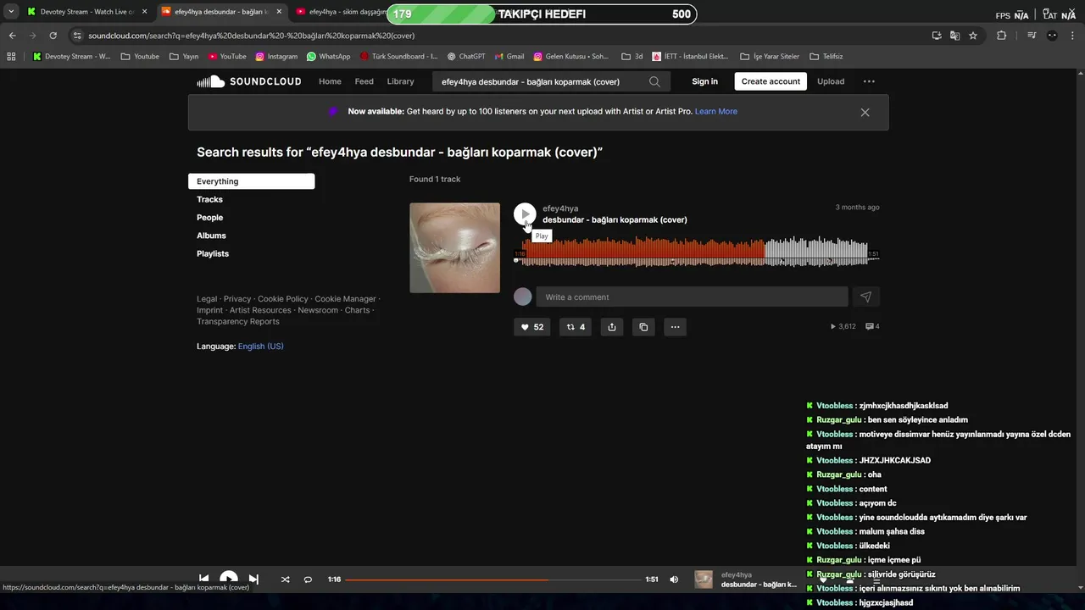This screenshot has height=610, width=1085.
Task: Expand the Telifsiz bookmarks folder
Action: click(x=826, y=57)
